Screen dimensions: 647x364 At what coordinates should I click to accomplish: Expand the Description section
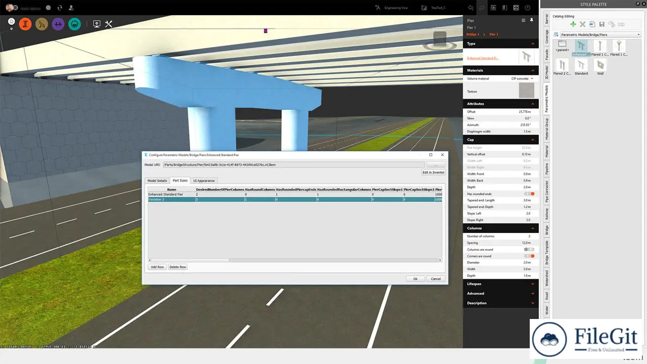click(532, 303)
